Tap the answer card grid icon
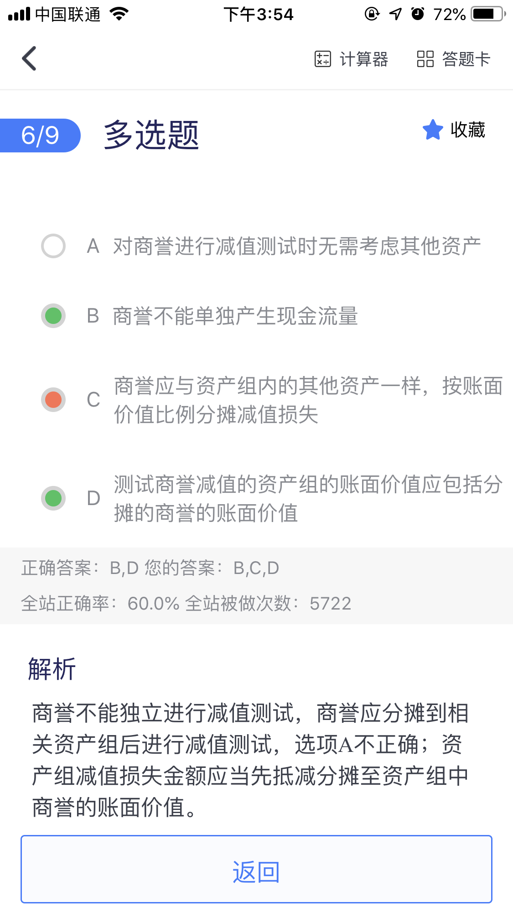Screen dimensions: 513x913 (425, 59)
